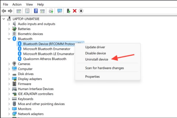Click the Monitors icon
Screen dimensions: 177x118
[14, 109]
